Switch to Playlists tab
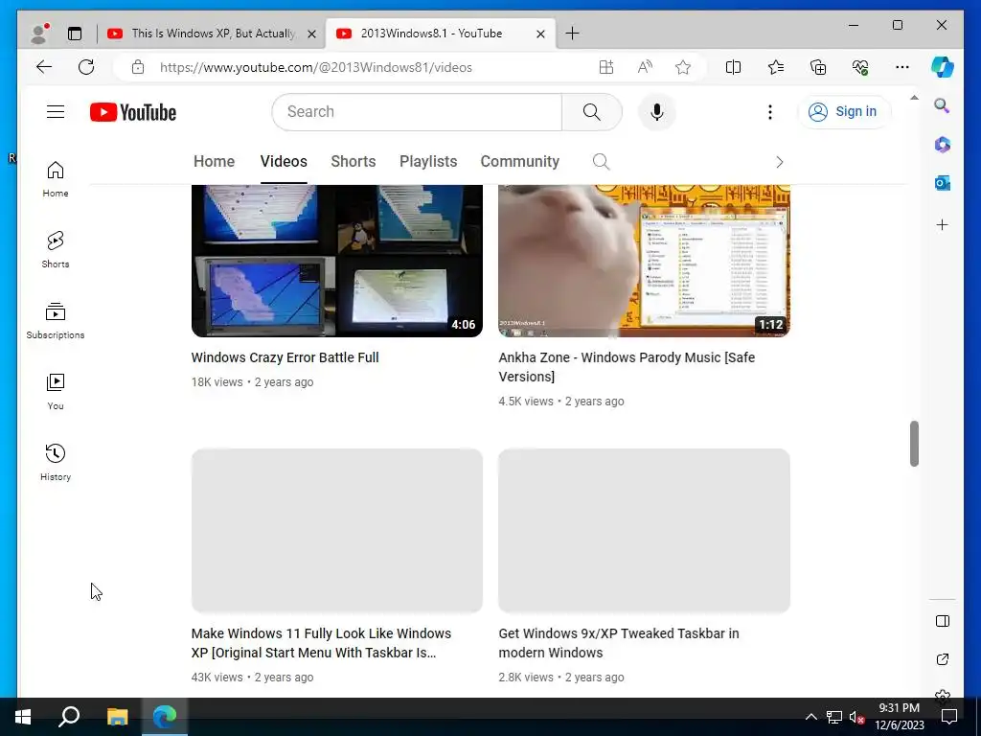 pos(428,161)
